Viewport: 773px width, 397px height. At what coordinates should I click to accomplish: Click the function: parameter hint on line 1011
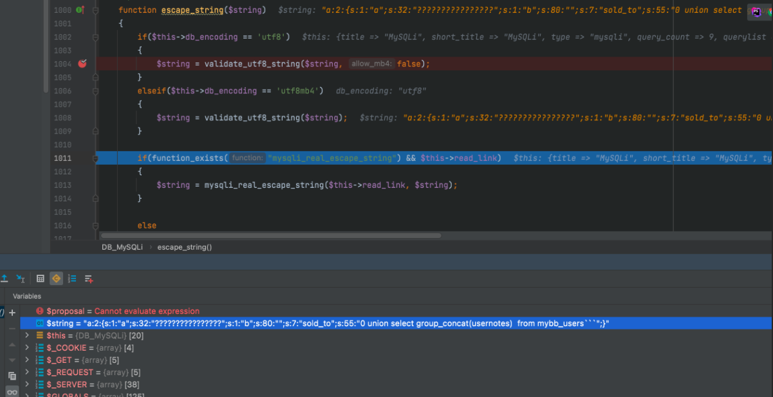click(x=247, y=158)
